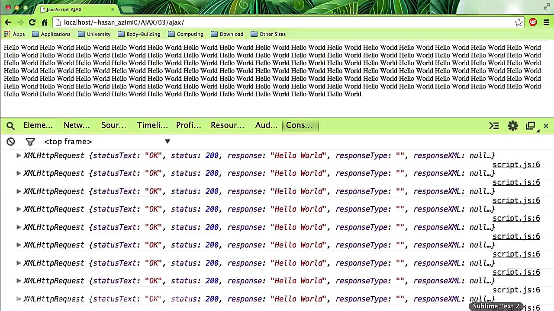
Task: Open the Body-Building bookmark folder
Action: point(139,34)
